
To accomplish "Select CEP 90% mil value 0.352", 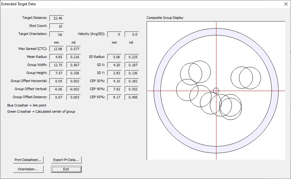I will tap(132, 89).
